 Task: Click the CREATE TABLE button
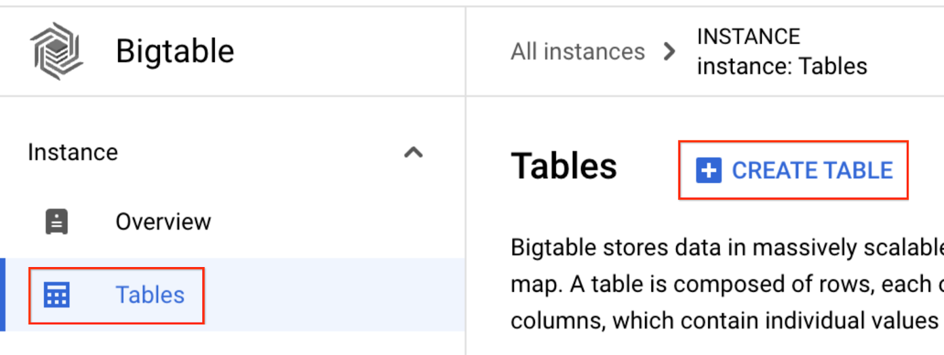[x=794, y=170]
